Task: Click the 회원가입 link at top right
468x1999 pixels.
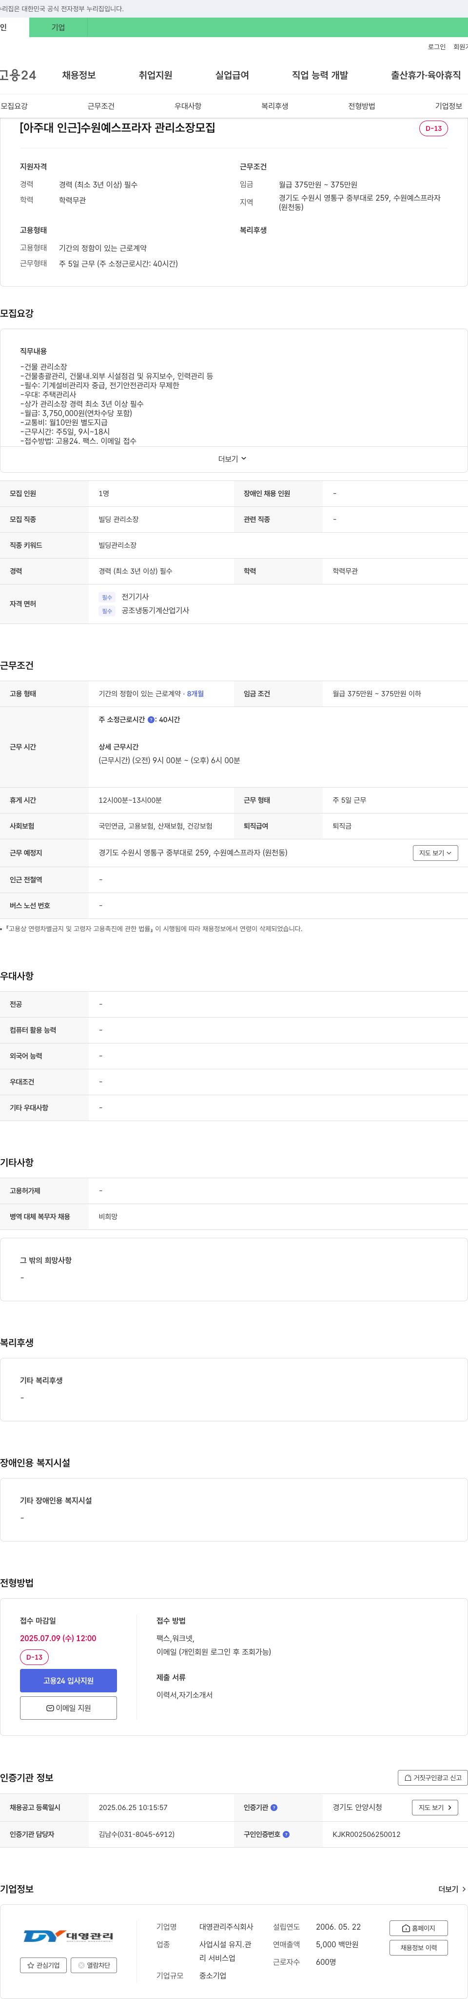Action: point(460,47)
